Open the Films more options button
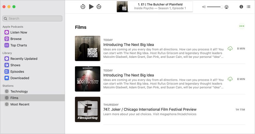255x134 pixels. 242,26
